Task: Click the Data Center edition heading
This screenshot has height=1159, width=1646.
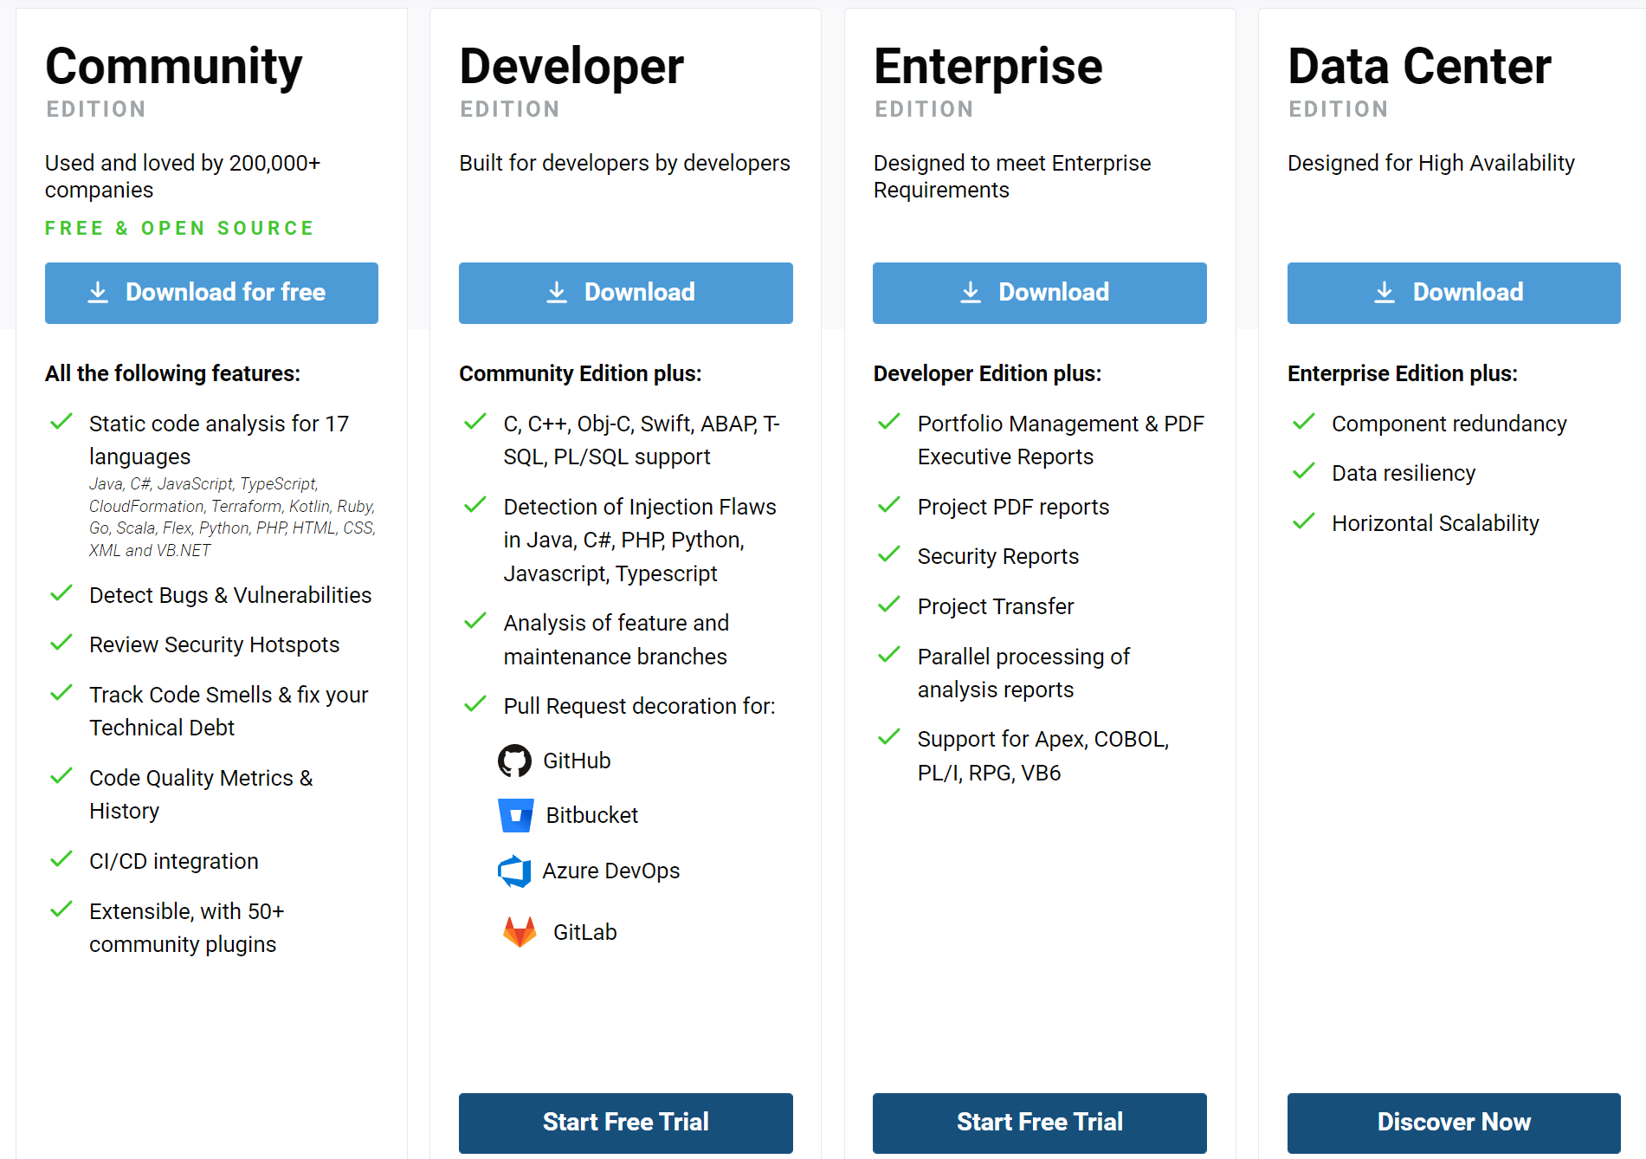Action: click(1419, 67)
